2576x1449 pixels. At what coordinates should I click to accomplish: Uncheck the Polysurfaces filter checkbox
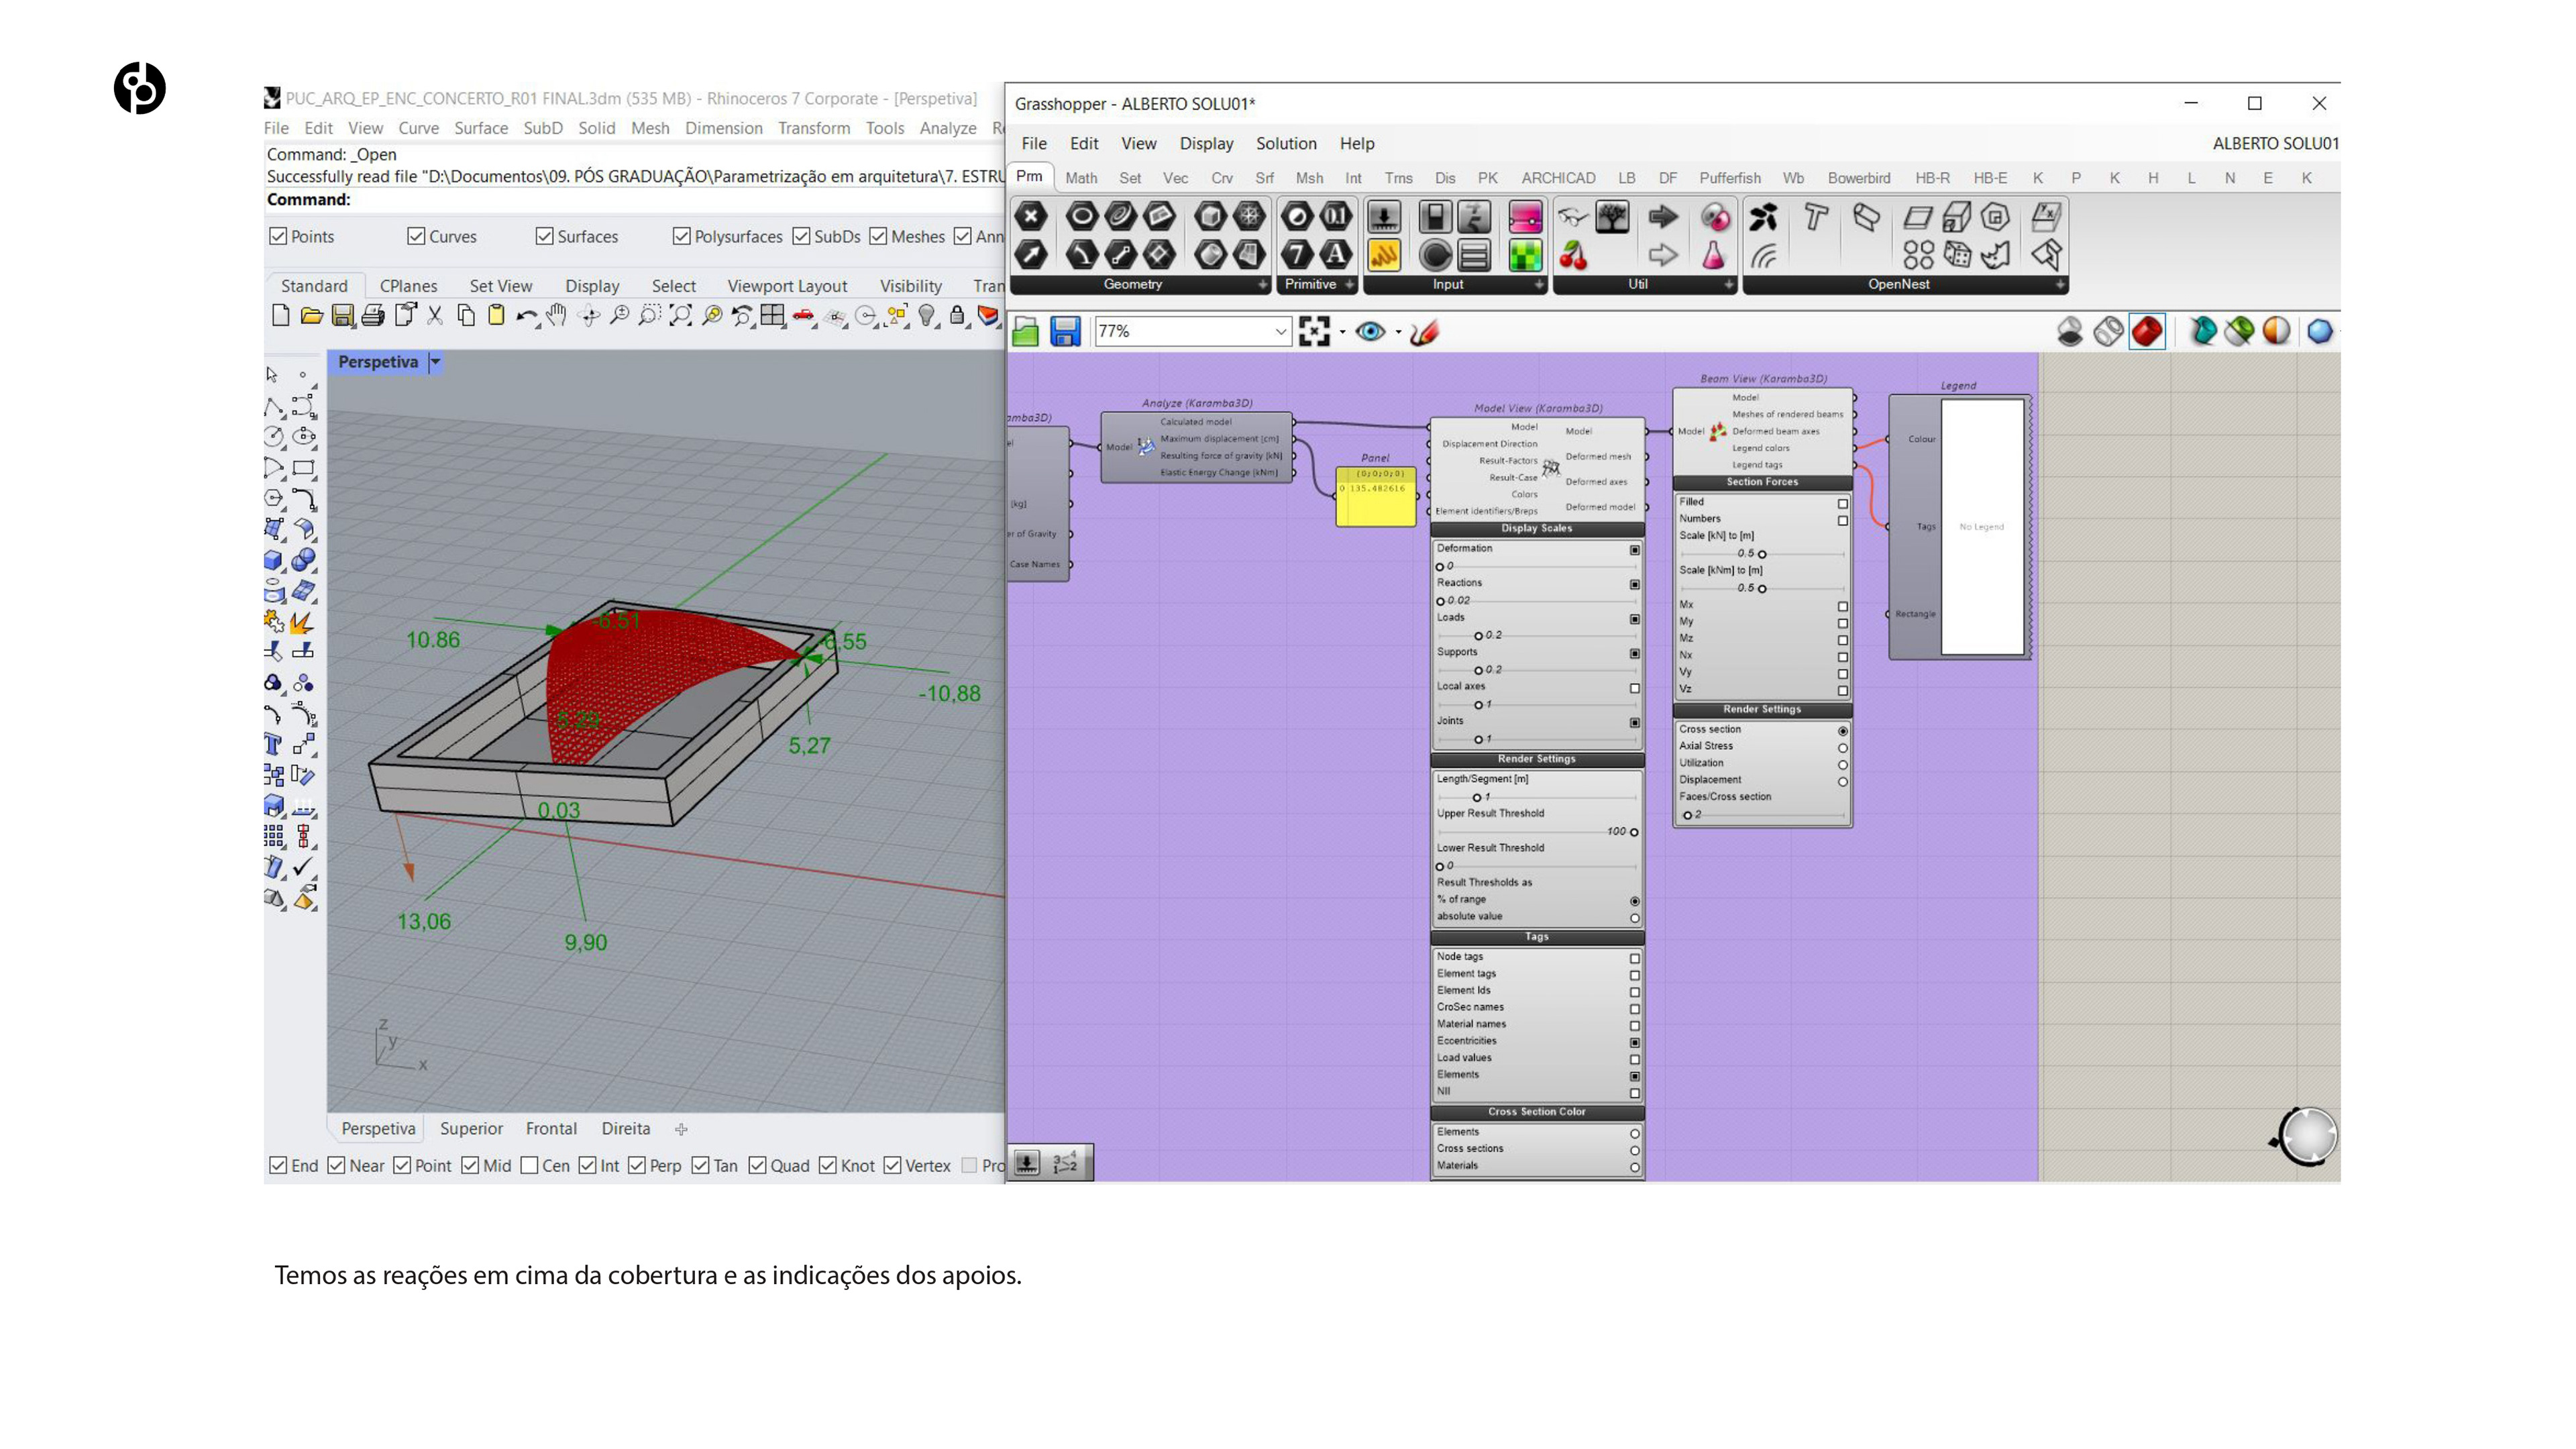click(682, 236)
